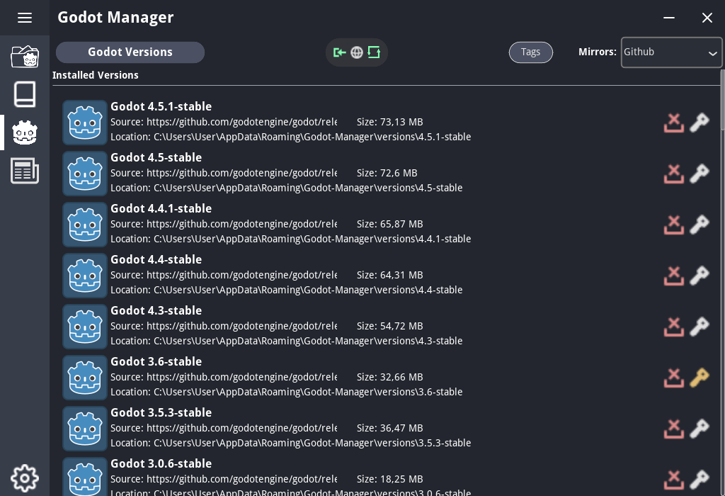Click hammer icon for Godot 4.5.1-stable
725x496 pixels.
coord(700,123)
